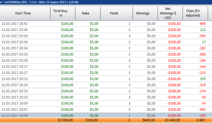Select tournament row started 13.03.2017 20:40
Image resolution: width=212 pixels, height=124 pixels.
pyautogui.click(x=106, y=30)
